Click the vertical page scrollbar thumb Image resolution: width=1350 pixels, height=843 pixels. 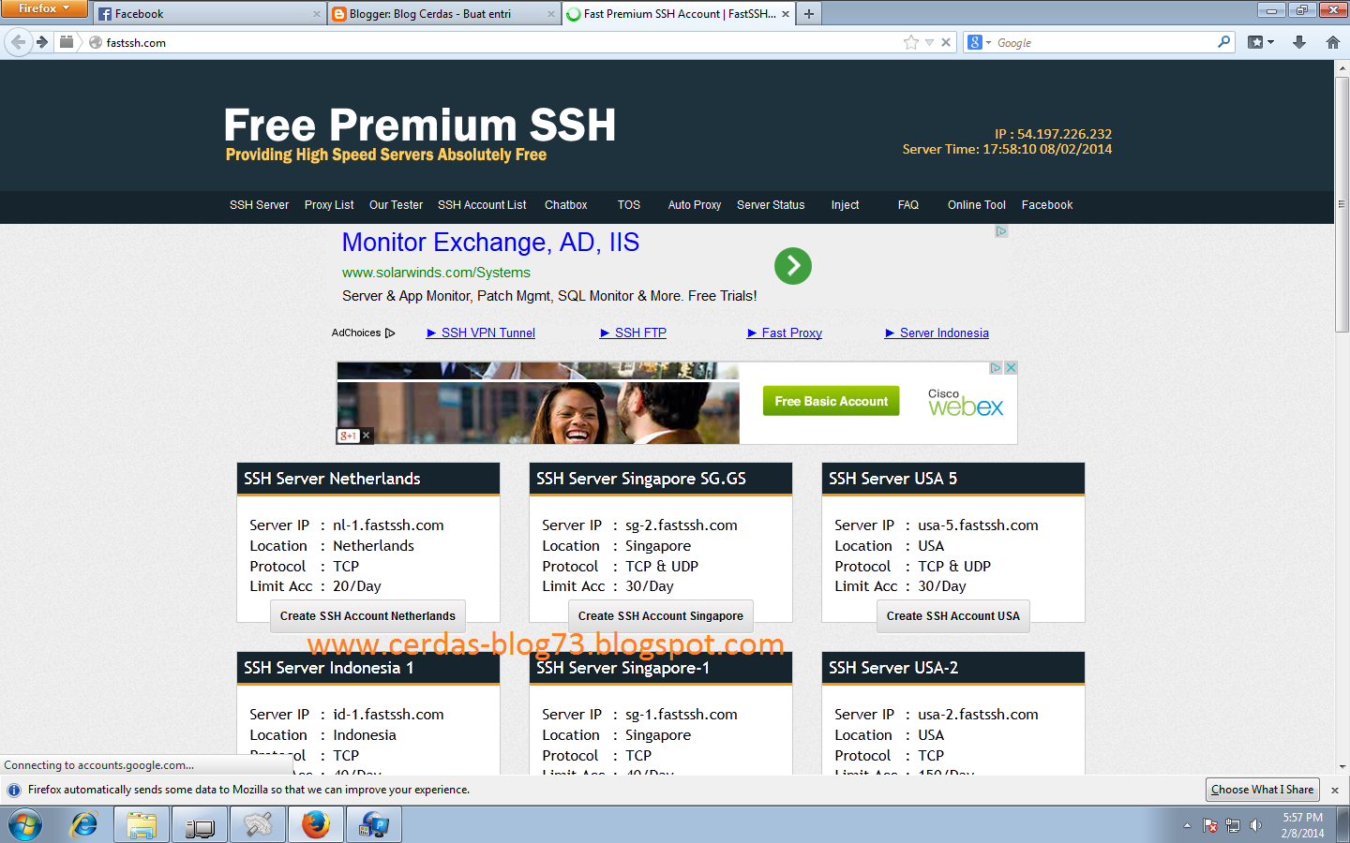[x=1342, y=204]
